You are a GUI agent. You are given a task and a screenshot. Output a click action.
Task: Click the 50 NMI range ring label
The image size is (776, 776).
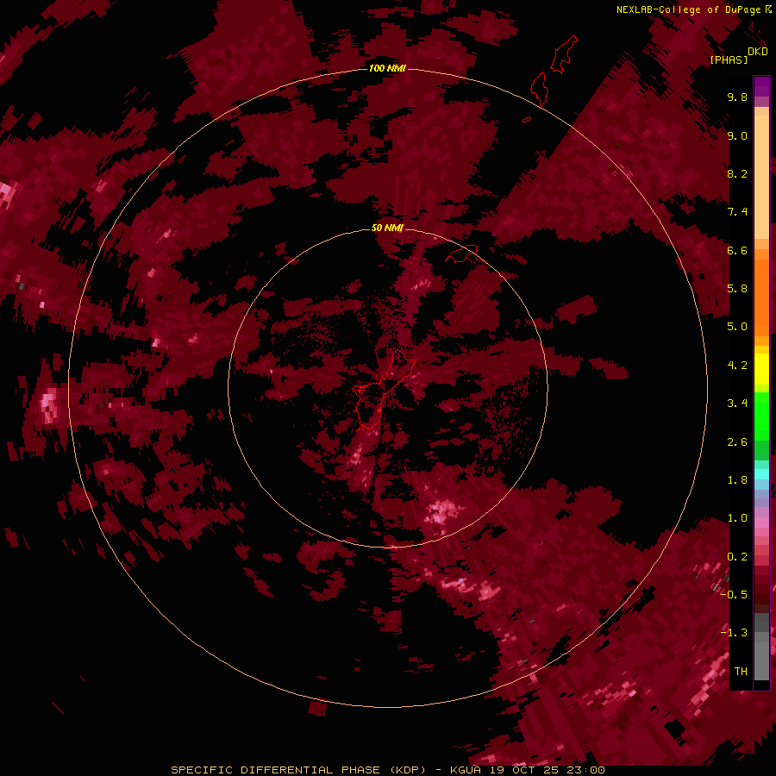[x=387, y=228]
